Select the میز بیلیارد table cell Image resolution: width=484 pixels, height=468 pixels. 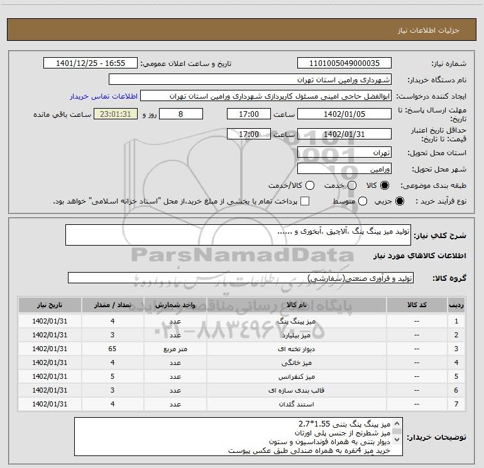click(296, 335)
